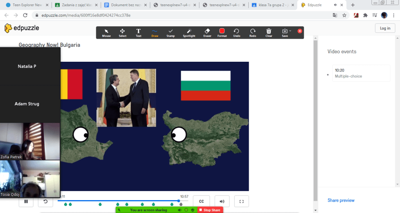Switch to the Dokument bez nazwy tab

pos(125,5)
